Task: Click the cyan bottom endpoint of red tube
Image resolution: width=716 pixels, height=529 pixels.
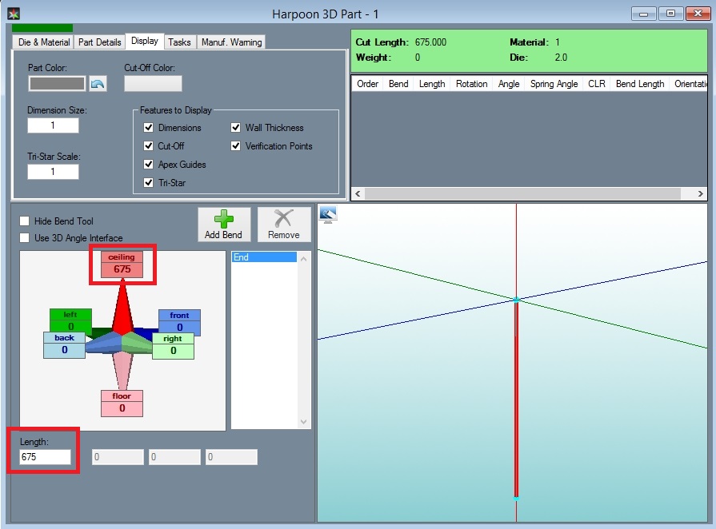Action: [516, 499]
